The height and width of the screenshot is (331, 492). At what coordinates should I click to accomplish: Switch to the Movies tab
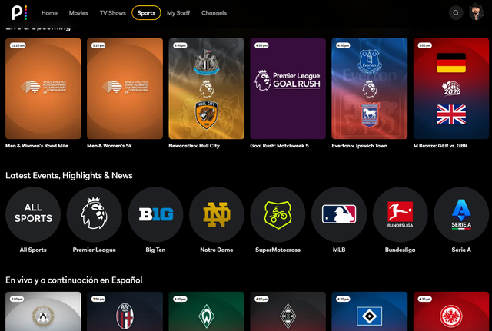tap(78, 13)
